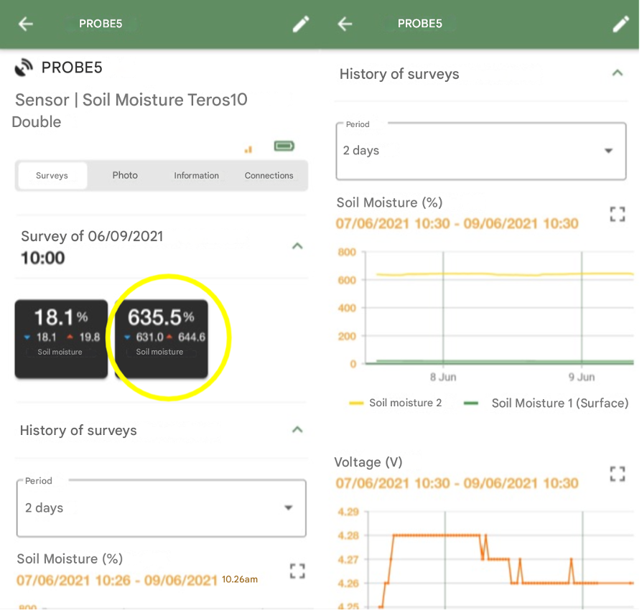Tap the edit pencil on left screen
Viewport: 642px width, 613px height.
tap(301, 24)
